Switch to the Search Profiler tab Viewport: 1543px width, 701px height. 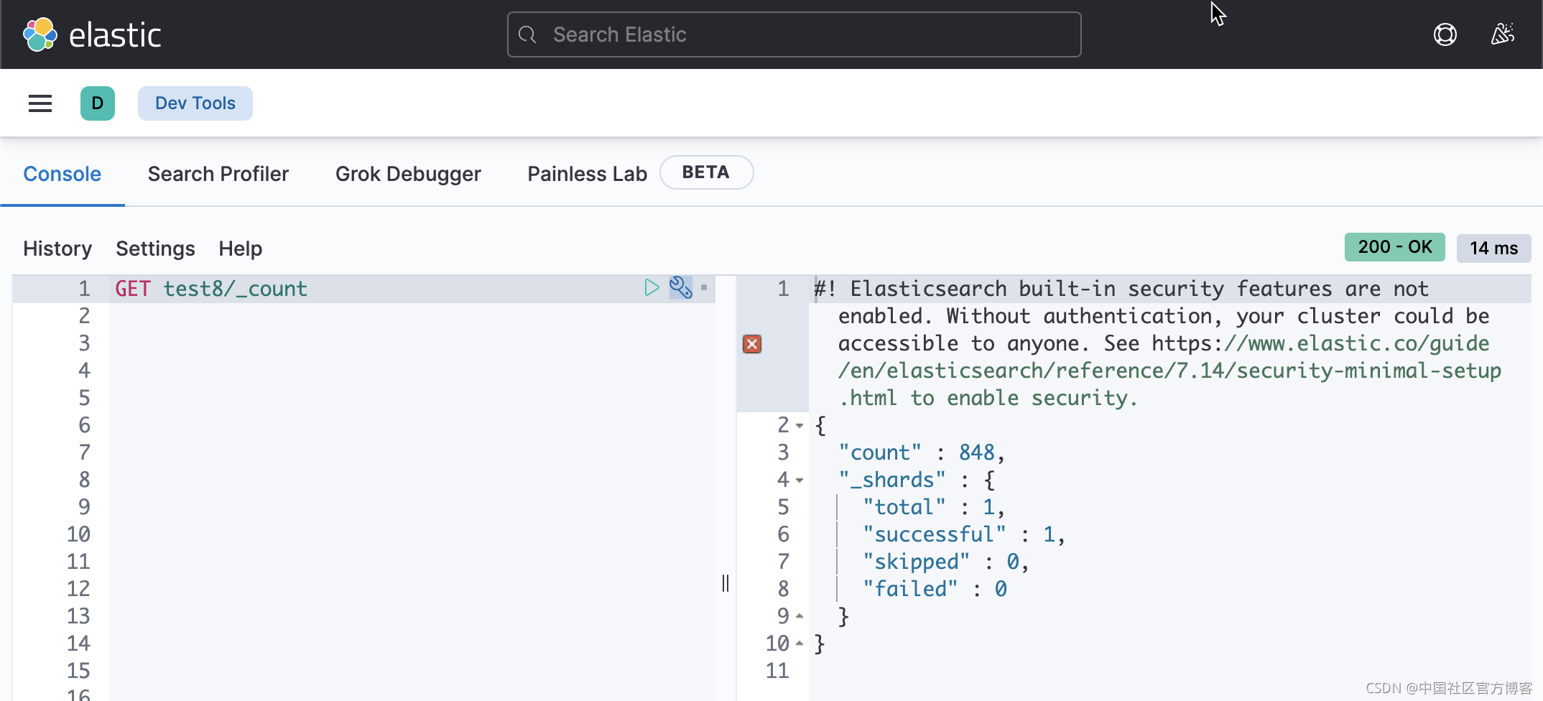pyautogui.click(x=218, y=173)
